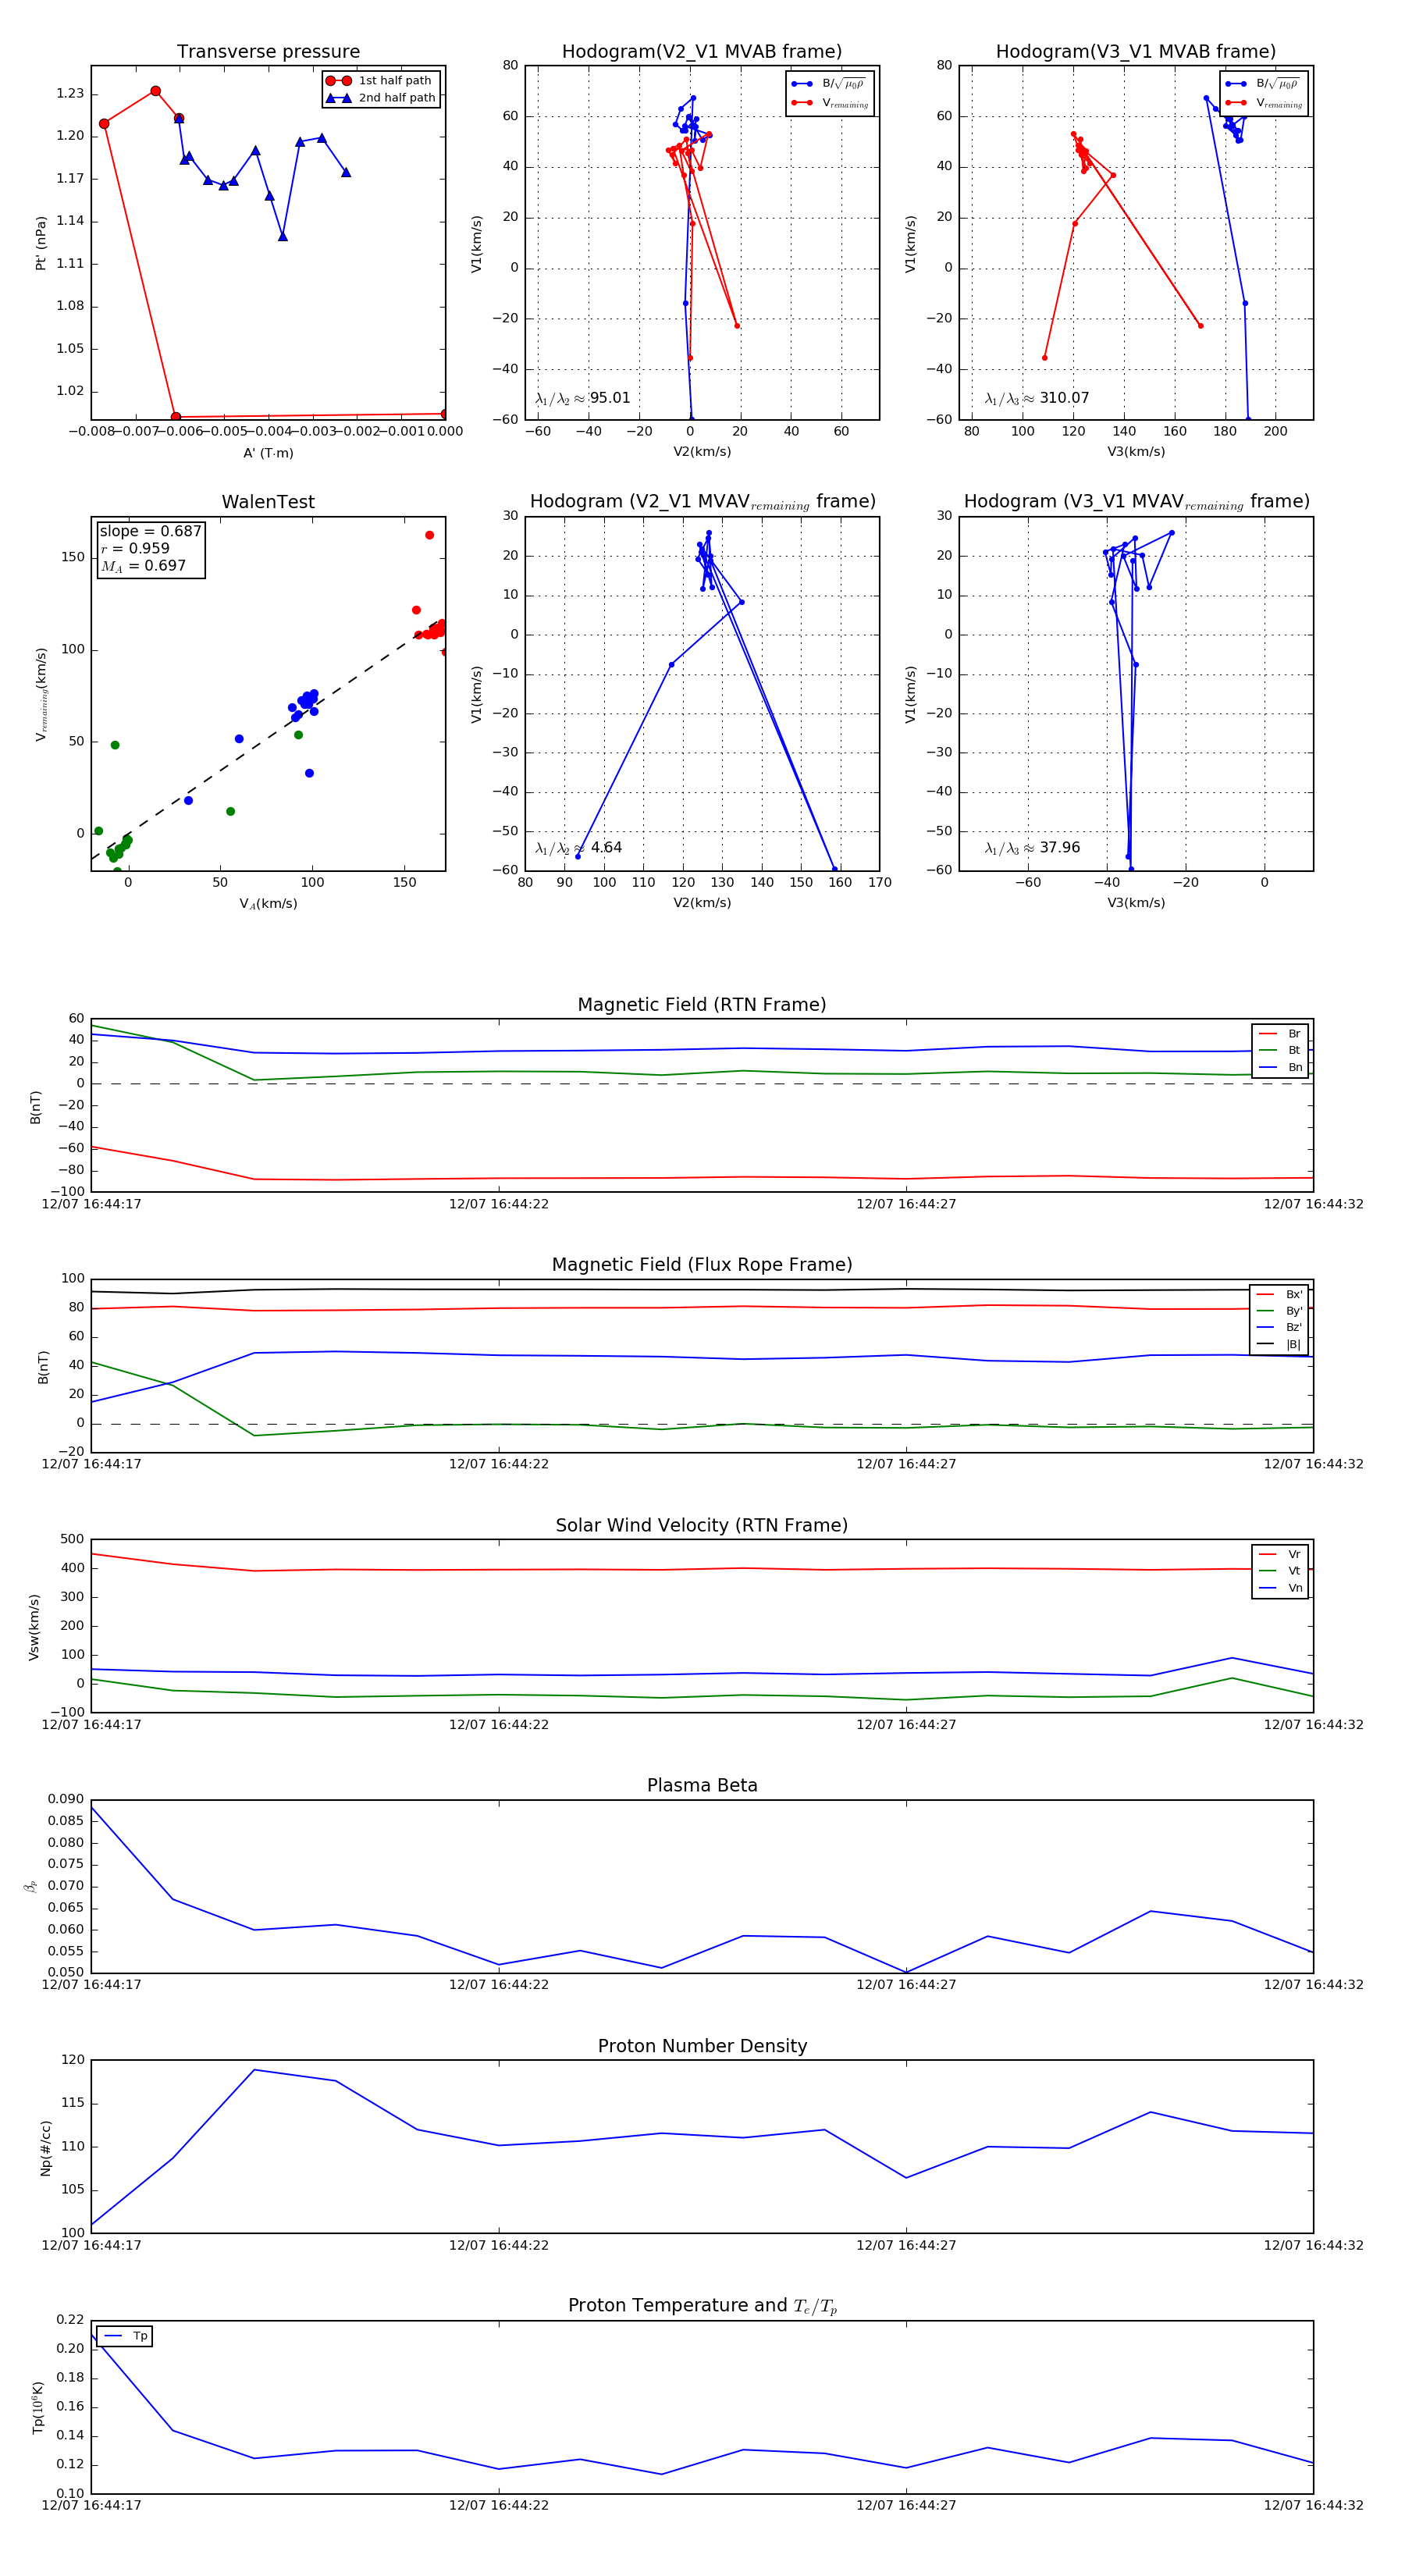Click the eigenvalue ratio label 95.01
The image size is (1405, 2576).
[583, 398]
